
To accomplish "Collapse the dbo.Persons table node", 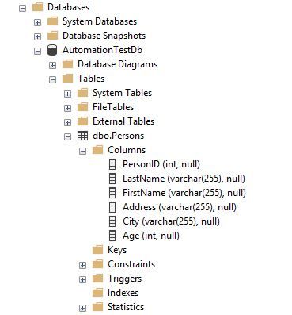I will pyautogui.click(x=67, y=136).
